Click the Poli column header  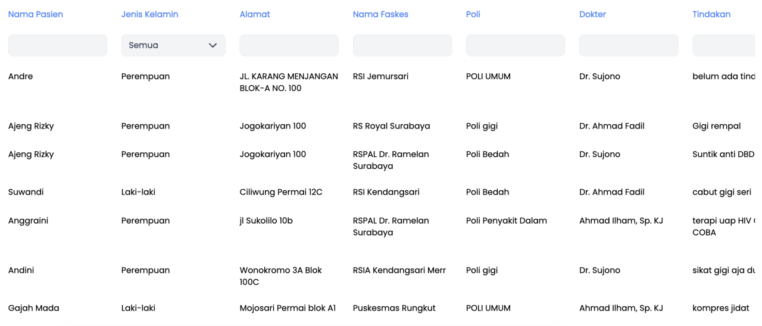[x=473, y=14]
